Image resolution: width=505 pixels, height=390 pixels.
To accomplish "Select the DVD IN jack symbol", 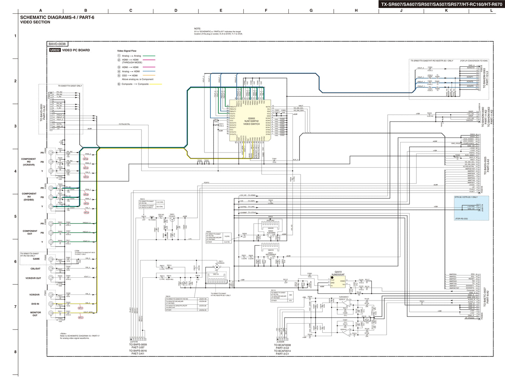I will click(52, 304).
